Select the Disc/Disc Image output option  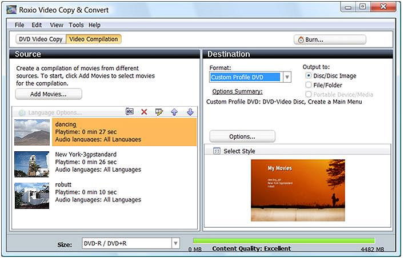click(309, 75)
